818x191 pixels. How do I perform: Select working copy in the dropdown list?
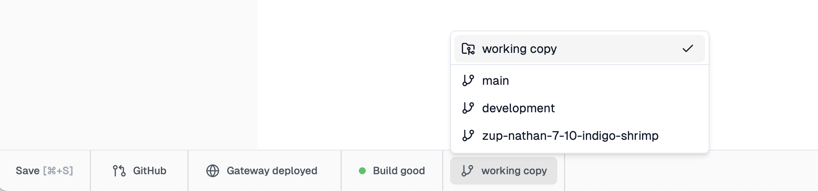[x=579, y=49]
